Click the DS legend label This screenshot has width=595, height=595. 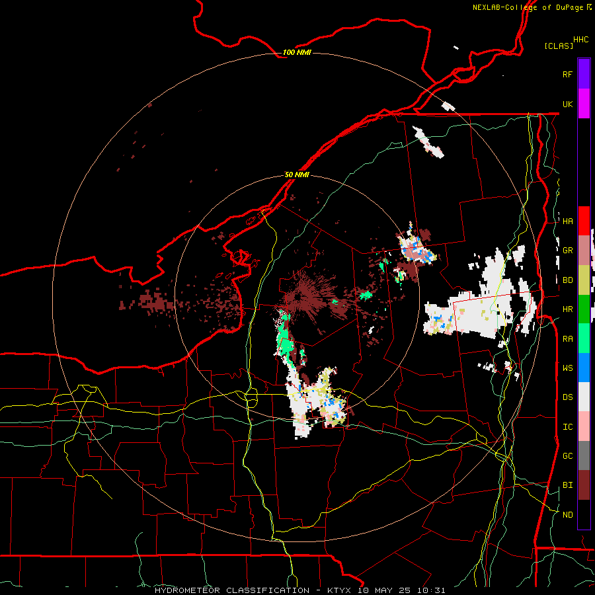[567, 397]
